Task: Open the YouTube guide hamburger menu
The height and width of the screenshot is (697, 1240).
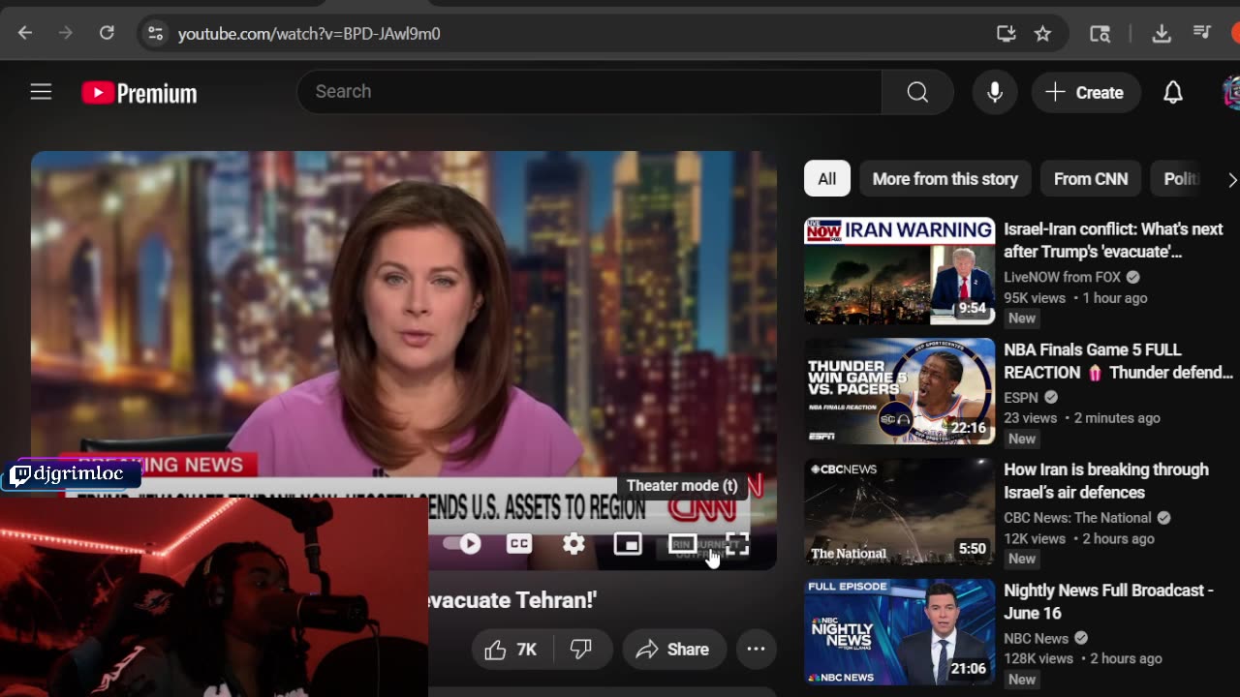Action: click(x=41, y=92)
